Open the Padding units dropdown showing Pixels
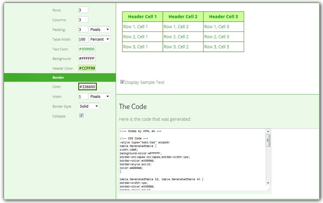The height and width of the screenshot is (203, 323). pos(99,29)
